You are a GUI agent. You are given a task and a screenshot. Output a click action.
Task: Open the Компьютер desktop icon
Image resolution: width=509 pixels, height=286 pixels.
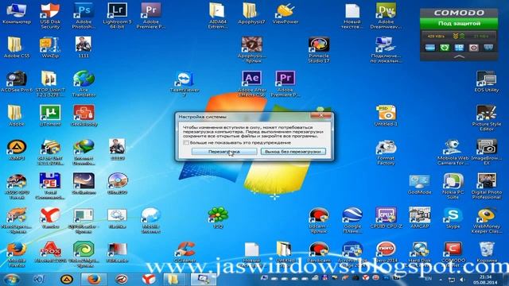pos(17,14)
